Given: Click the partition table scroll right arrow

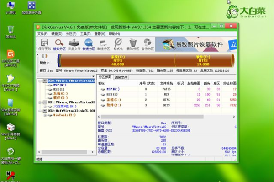Looking at the screenshot, I should tap(234, 117).
